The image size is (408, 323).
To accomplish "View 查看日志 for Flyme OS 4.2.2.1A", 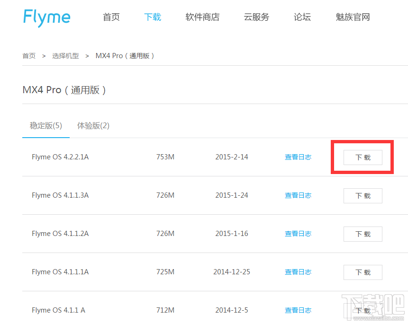I will (x=298, y=157).
